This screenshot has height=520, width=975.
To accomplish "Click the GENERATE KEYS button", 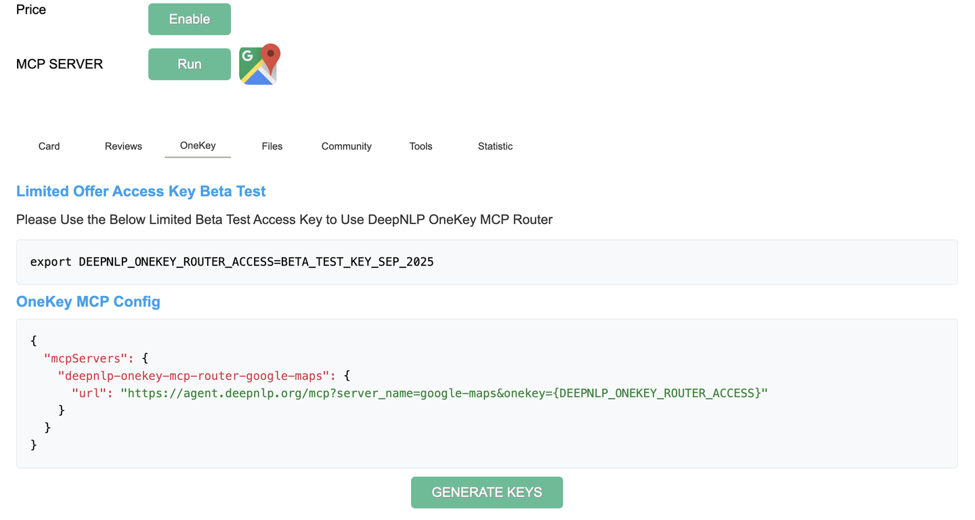I will tap(487, 492).
